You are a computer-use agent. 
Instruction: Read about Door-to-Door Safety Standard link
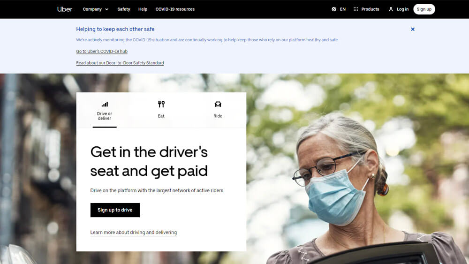120,63
